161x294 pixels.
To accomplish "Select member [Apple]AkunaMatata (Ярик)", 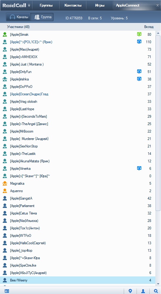I will click(x=78, y=161).
